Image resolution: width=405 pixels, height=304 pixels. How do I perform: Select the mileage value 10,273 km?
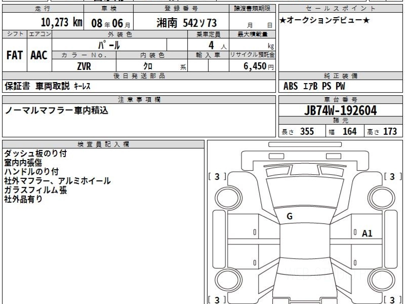coord(61,23)
